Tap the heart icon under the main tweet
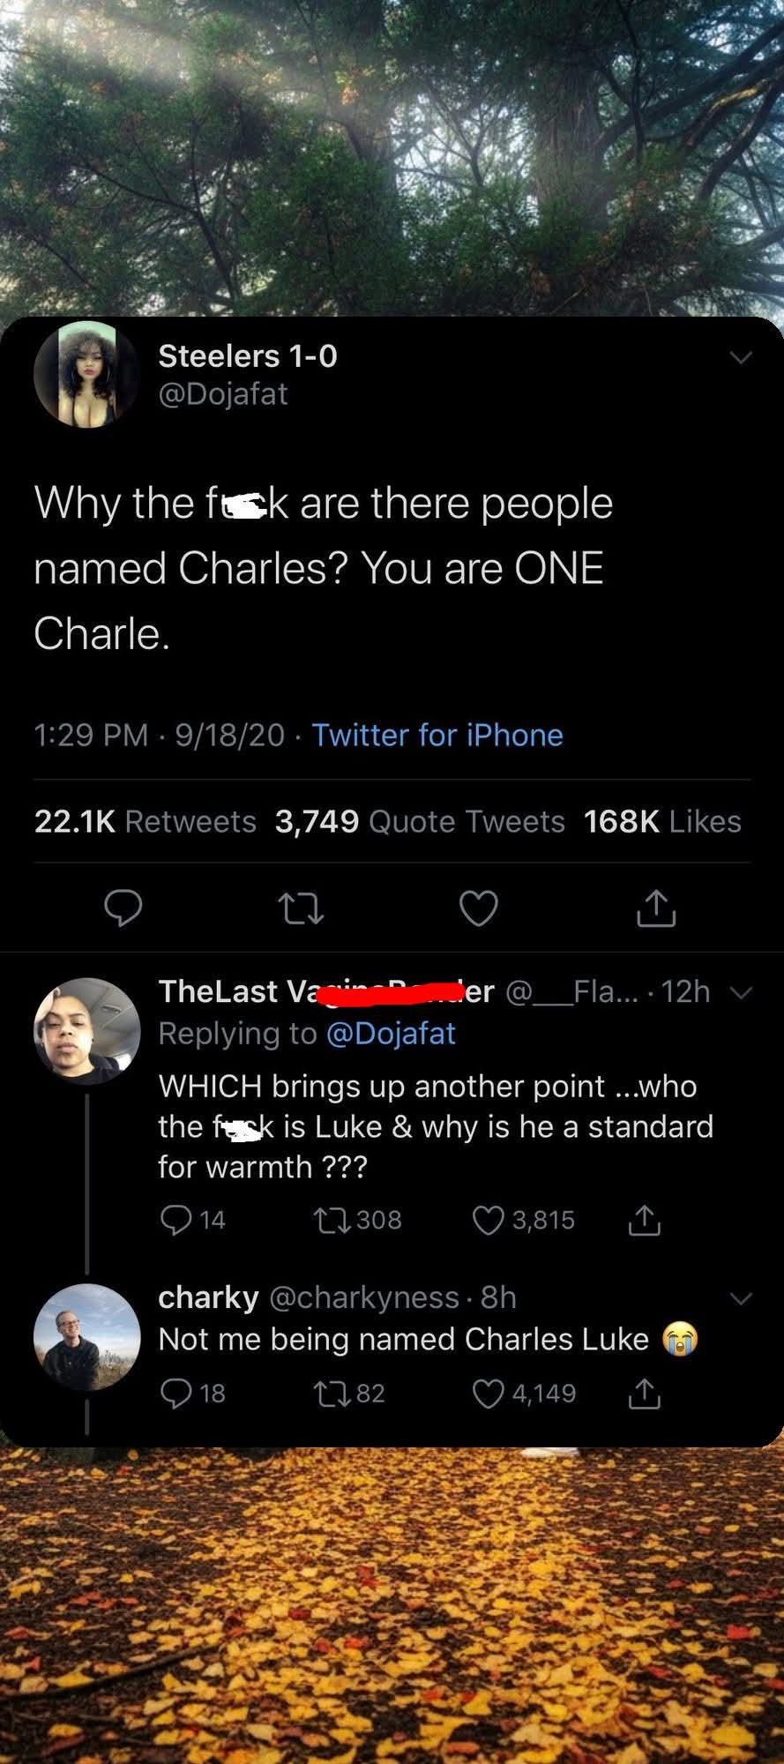 (478, 909)
